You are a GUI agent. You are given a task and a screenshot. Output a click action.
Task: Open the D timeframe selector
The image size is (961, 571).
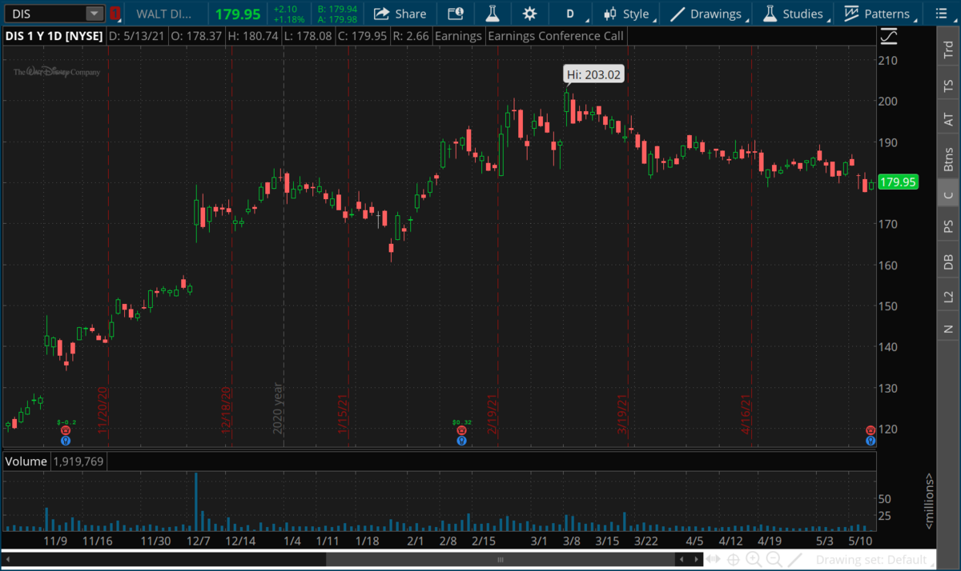tap(573, 14)
